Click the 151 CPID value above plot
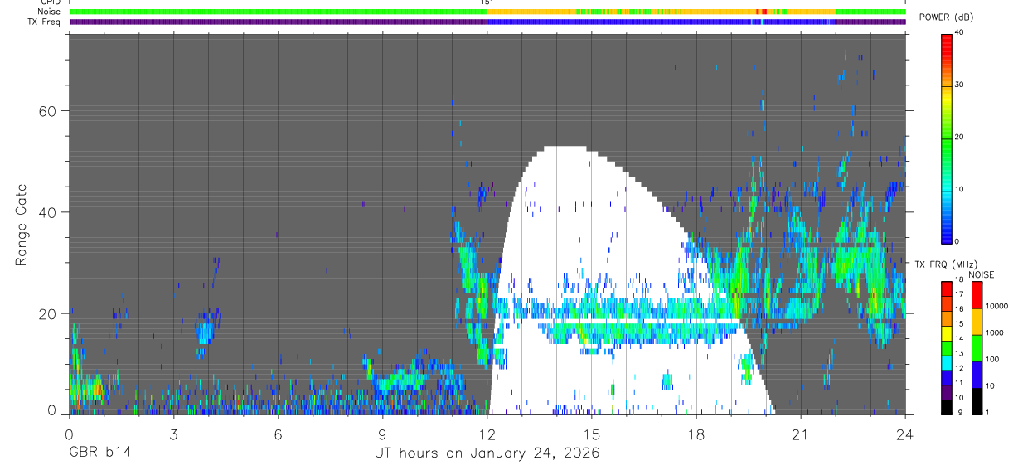The height and width of the screenshot is (470, 1018). click(487, 2)
